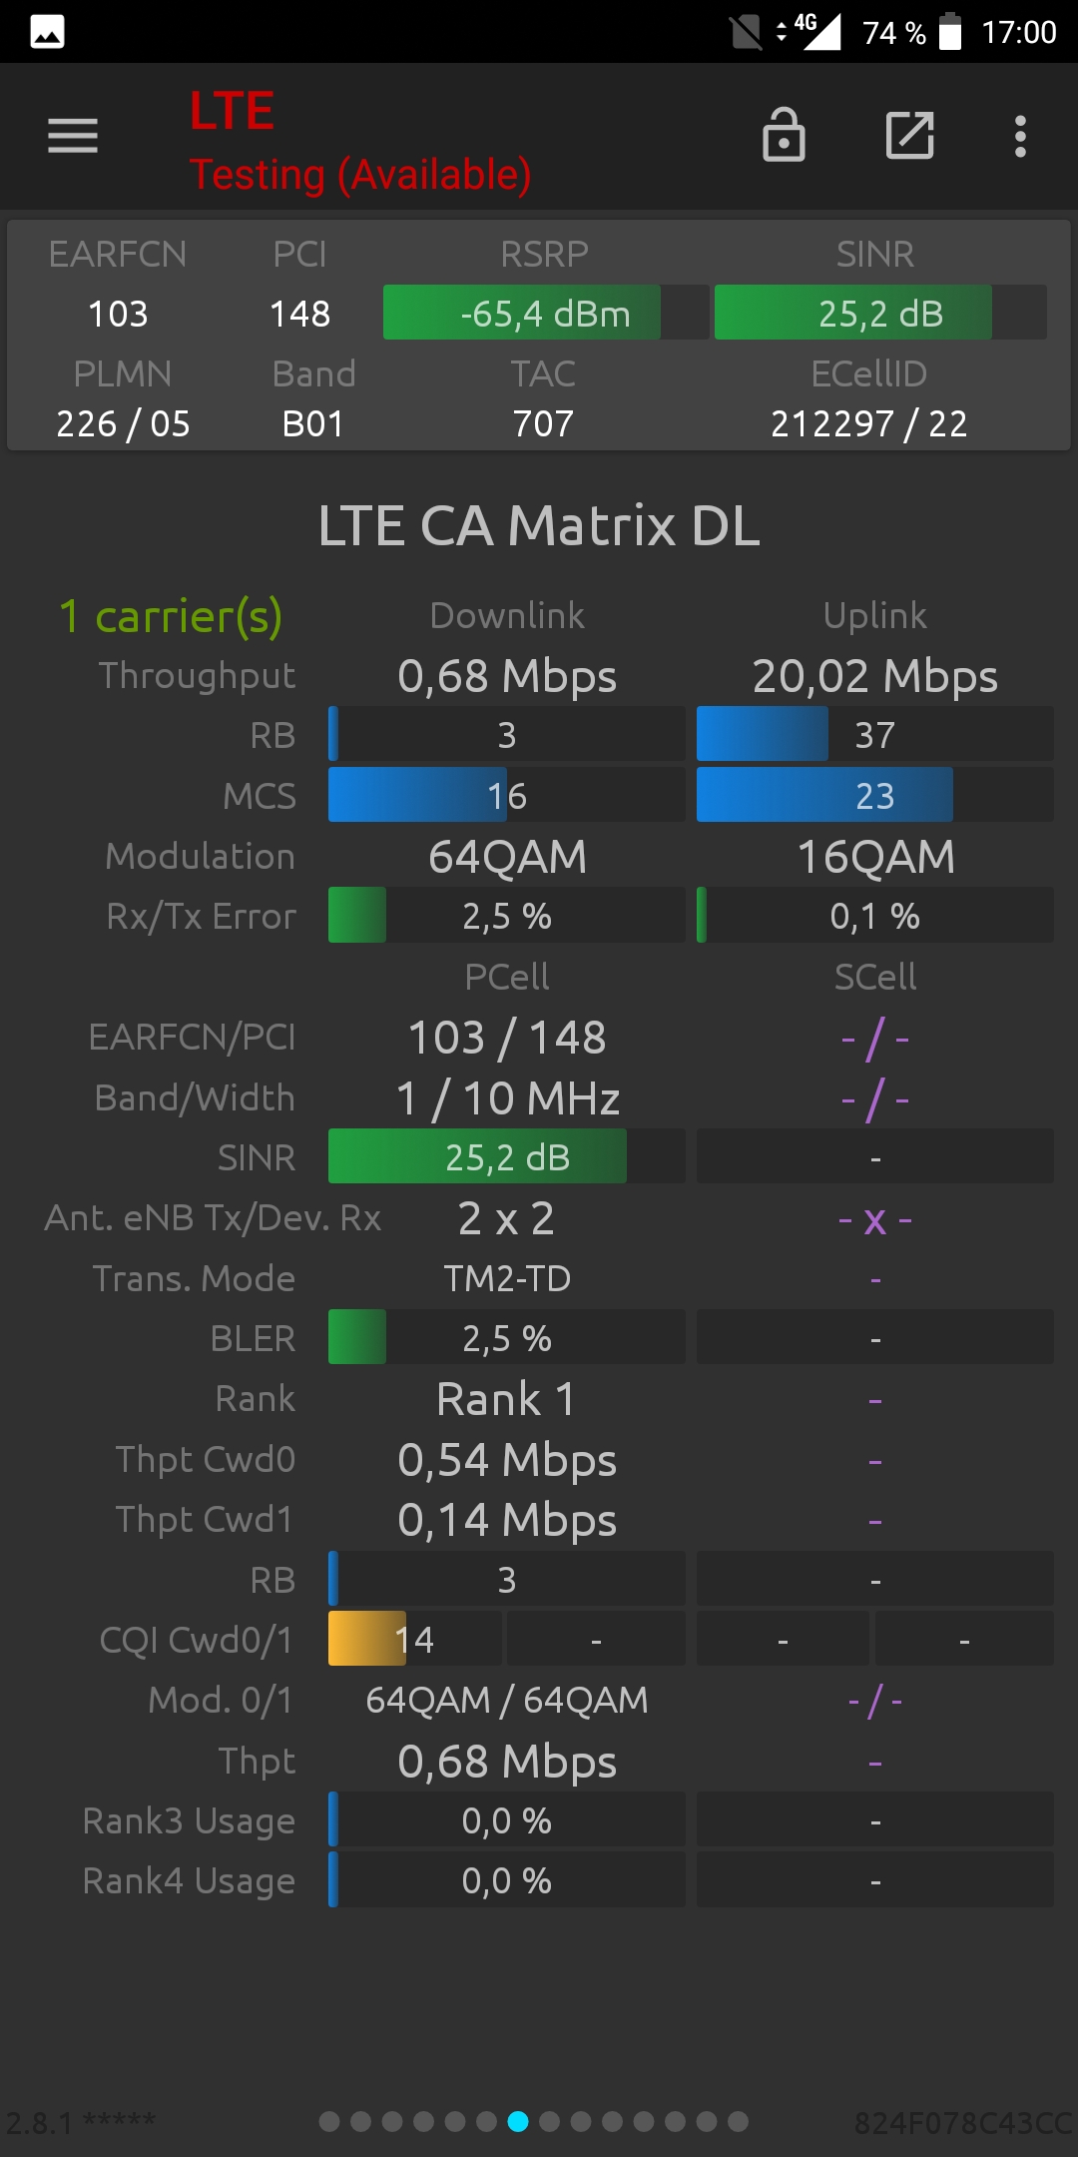Tap the no-SIM icon in status bar
1078x2157 pixels.
pos(746,32)
